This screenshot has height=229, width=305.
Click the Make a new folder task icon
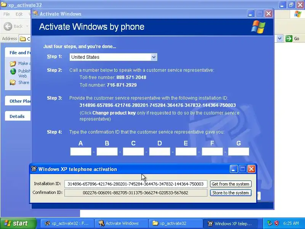[x=13, y=63]
